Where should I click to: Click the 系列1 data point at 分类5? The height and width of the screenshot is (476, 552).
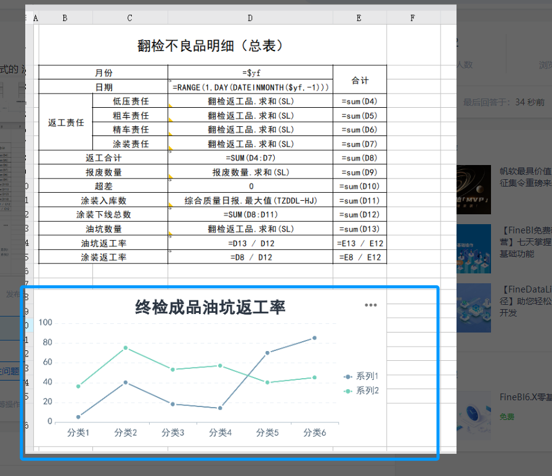click(267, 353)
